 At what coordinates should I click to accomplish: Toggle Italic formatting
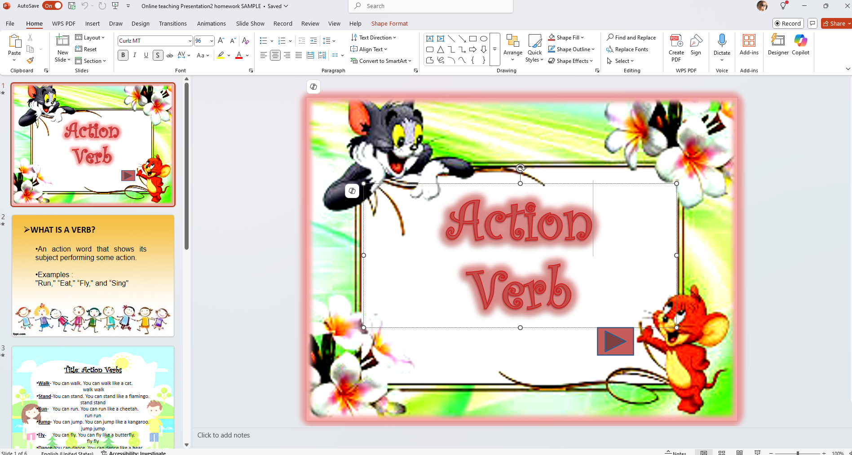tap(135, 55)
